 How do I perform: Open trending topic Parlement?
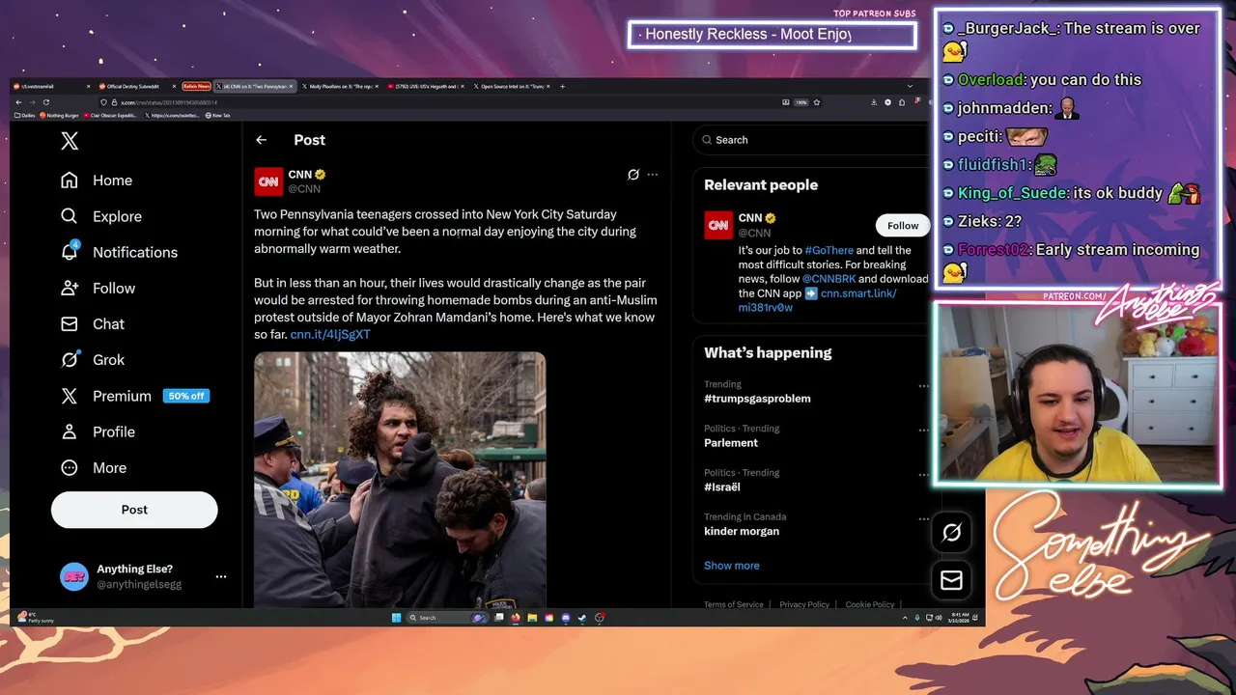click(731, 443)
